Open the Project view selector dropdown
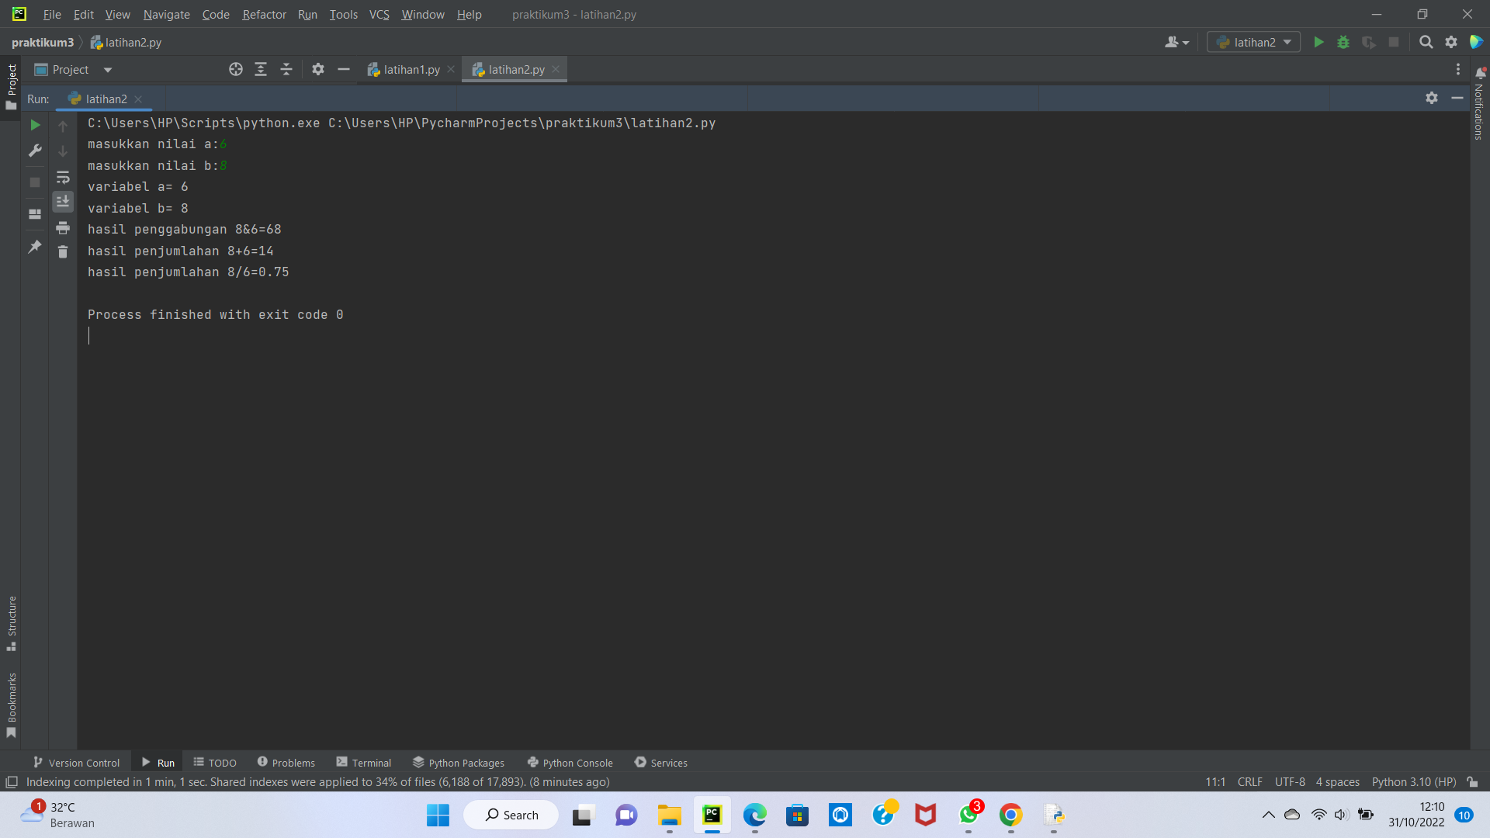The width and height of the screenshot is (1490, 838). [107, 69]
